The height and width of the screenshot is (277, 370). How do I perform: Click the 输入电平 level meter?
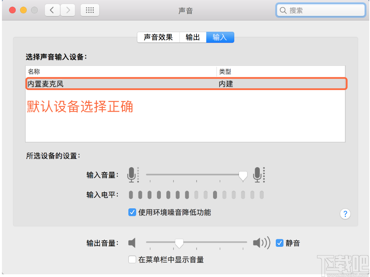(x=196, y=195)
